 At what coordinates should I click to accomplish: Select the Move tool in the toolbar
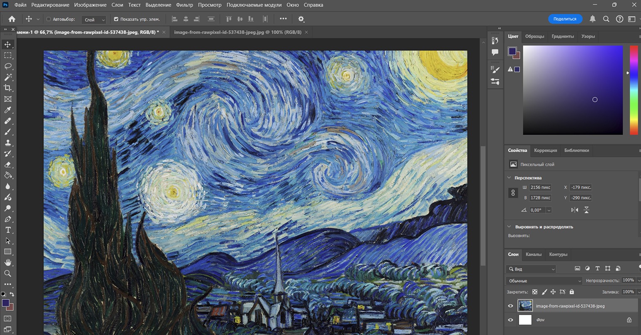coord(7,44)
